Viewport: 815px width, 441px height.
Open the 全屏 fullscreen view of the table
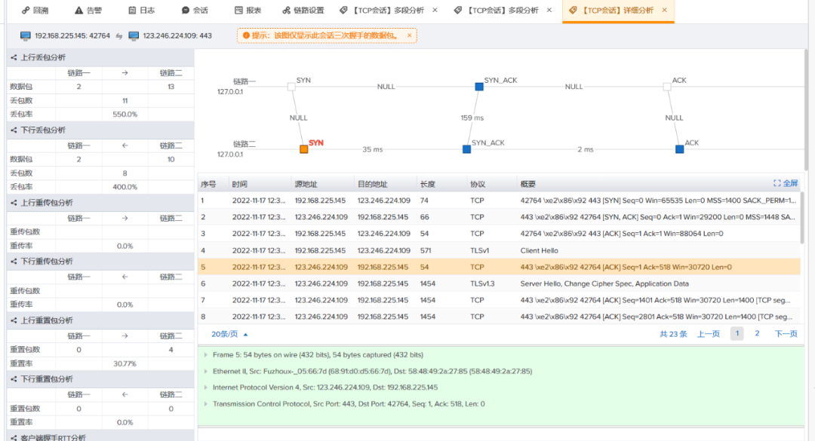(786, 183)
